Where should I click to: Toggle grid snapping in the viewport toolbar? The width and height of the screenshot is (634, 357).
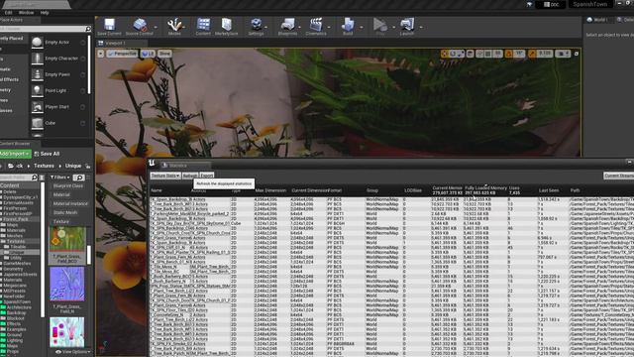pyautogui.click(x=488, y=54)
